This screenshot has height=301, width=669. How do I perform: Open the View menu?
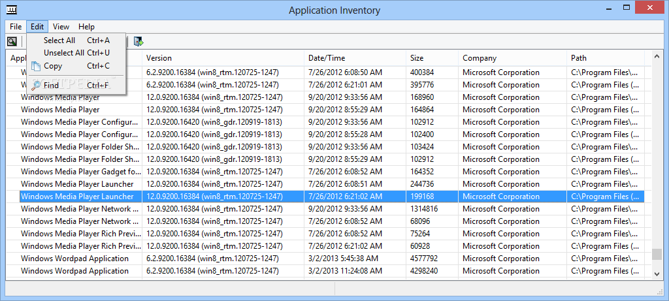(x=61, y=26)
